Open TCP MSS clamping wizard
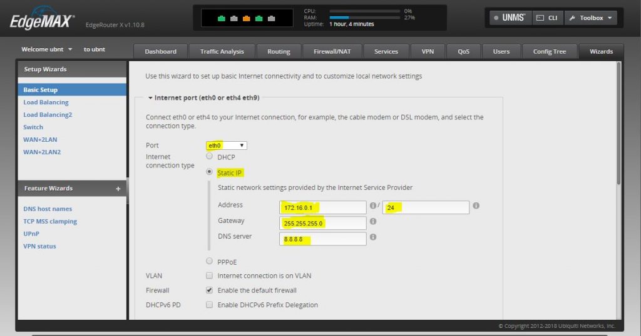 [50, 222]
